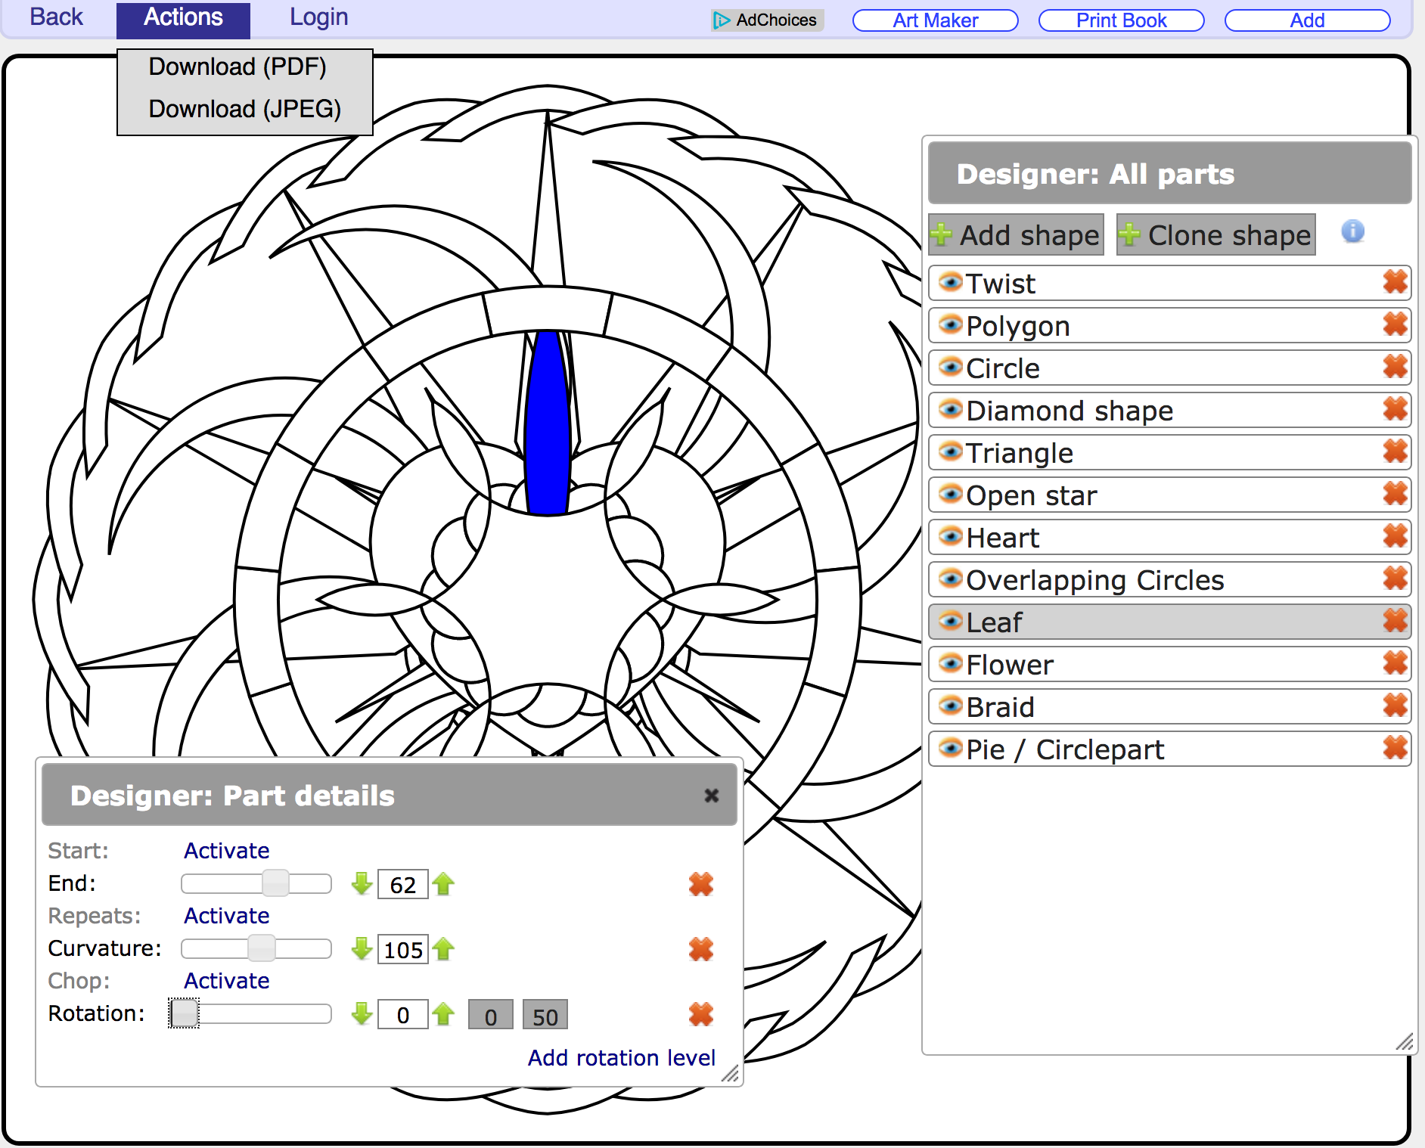Click the Add shape button
The height and width of the screenshot is (1148, 1425).
click(x=1016, y=234)
